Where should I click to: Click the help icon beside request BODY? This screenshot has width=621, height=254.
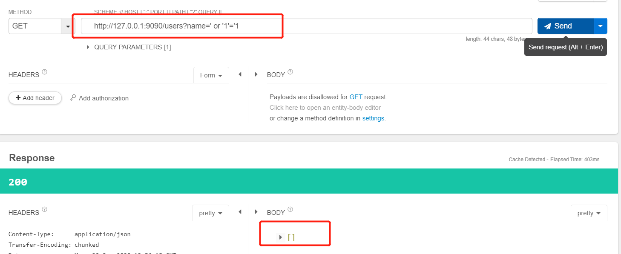[x=290, y=72]
